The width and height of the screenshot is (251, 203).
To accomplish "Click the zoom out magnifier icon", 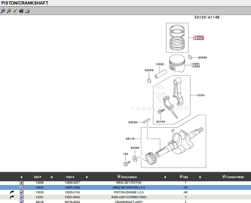I will 9,11.
